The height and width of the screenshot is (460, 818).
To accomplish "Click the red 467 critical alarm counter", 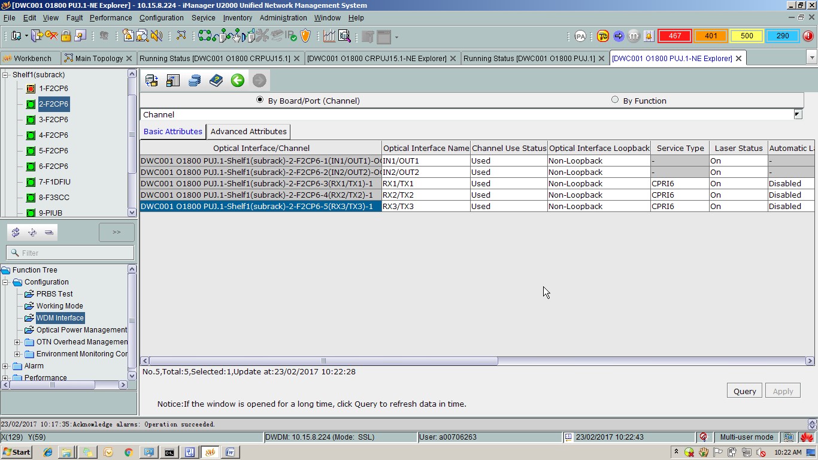I will (x=675, y=36).
